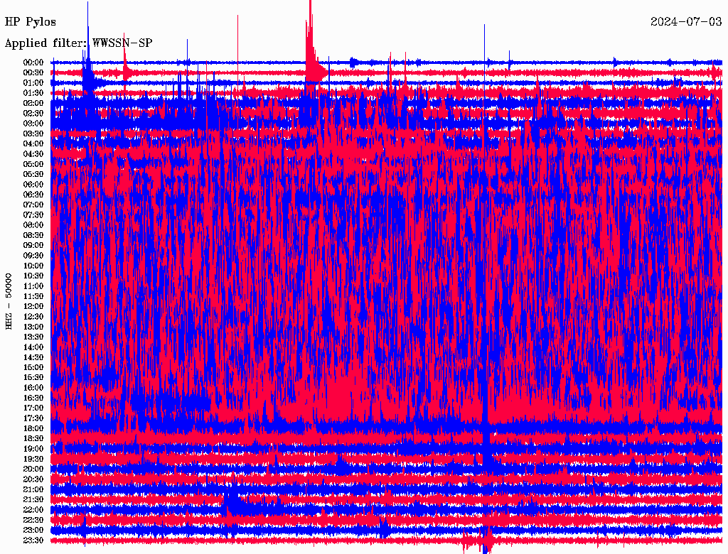Click the 06:30 time label
This screenshot has width=728, height=554.
click(33, 195)
